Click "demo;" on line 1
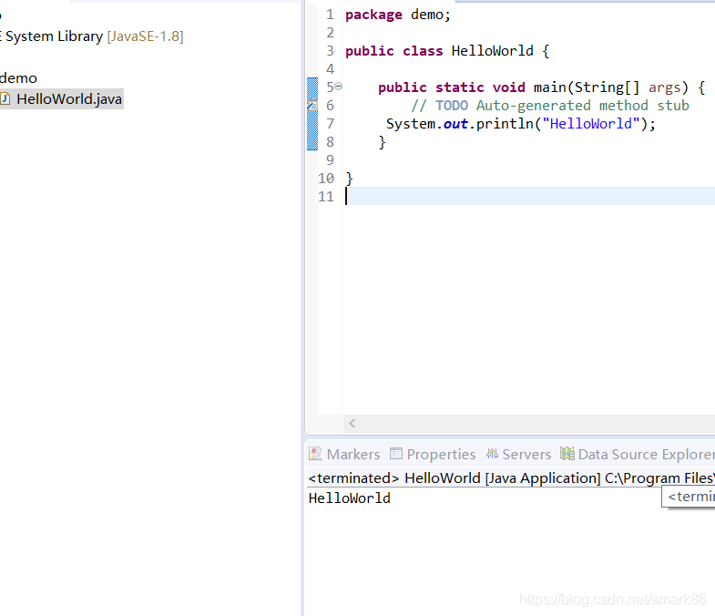The height and width of the screenshot is (616, 715). pyautogui.click(x=431, y=15)
